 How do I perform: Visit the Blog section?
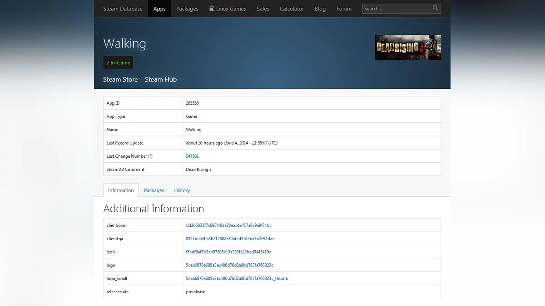(320, 9)
